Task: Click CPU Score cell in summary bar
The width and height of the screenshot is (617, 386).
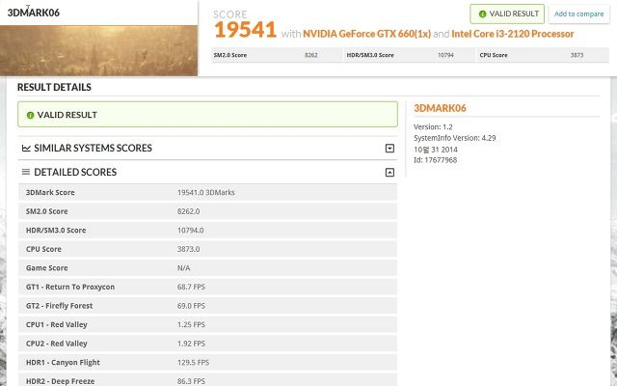Action: click(543, 55)
